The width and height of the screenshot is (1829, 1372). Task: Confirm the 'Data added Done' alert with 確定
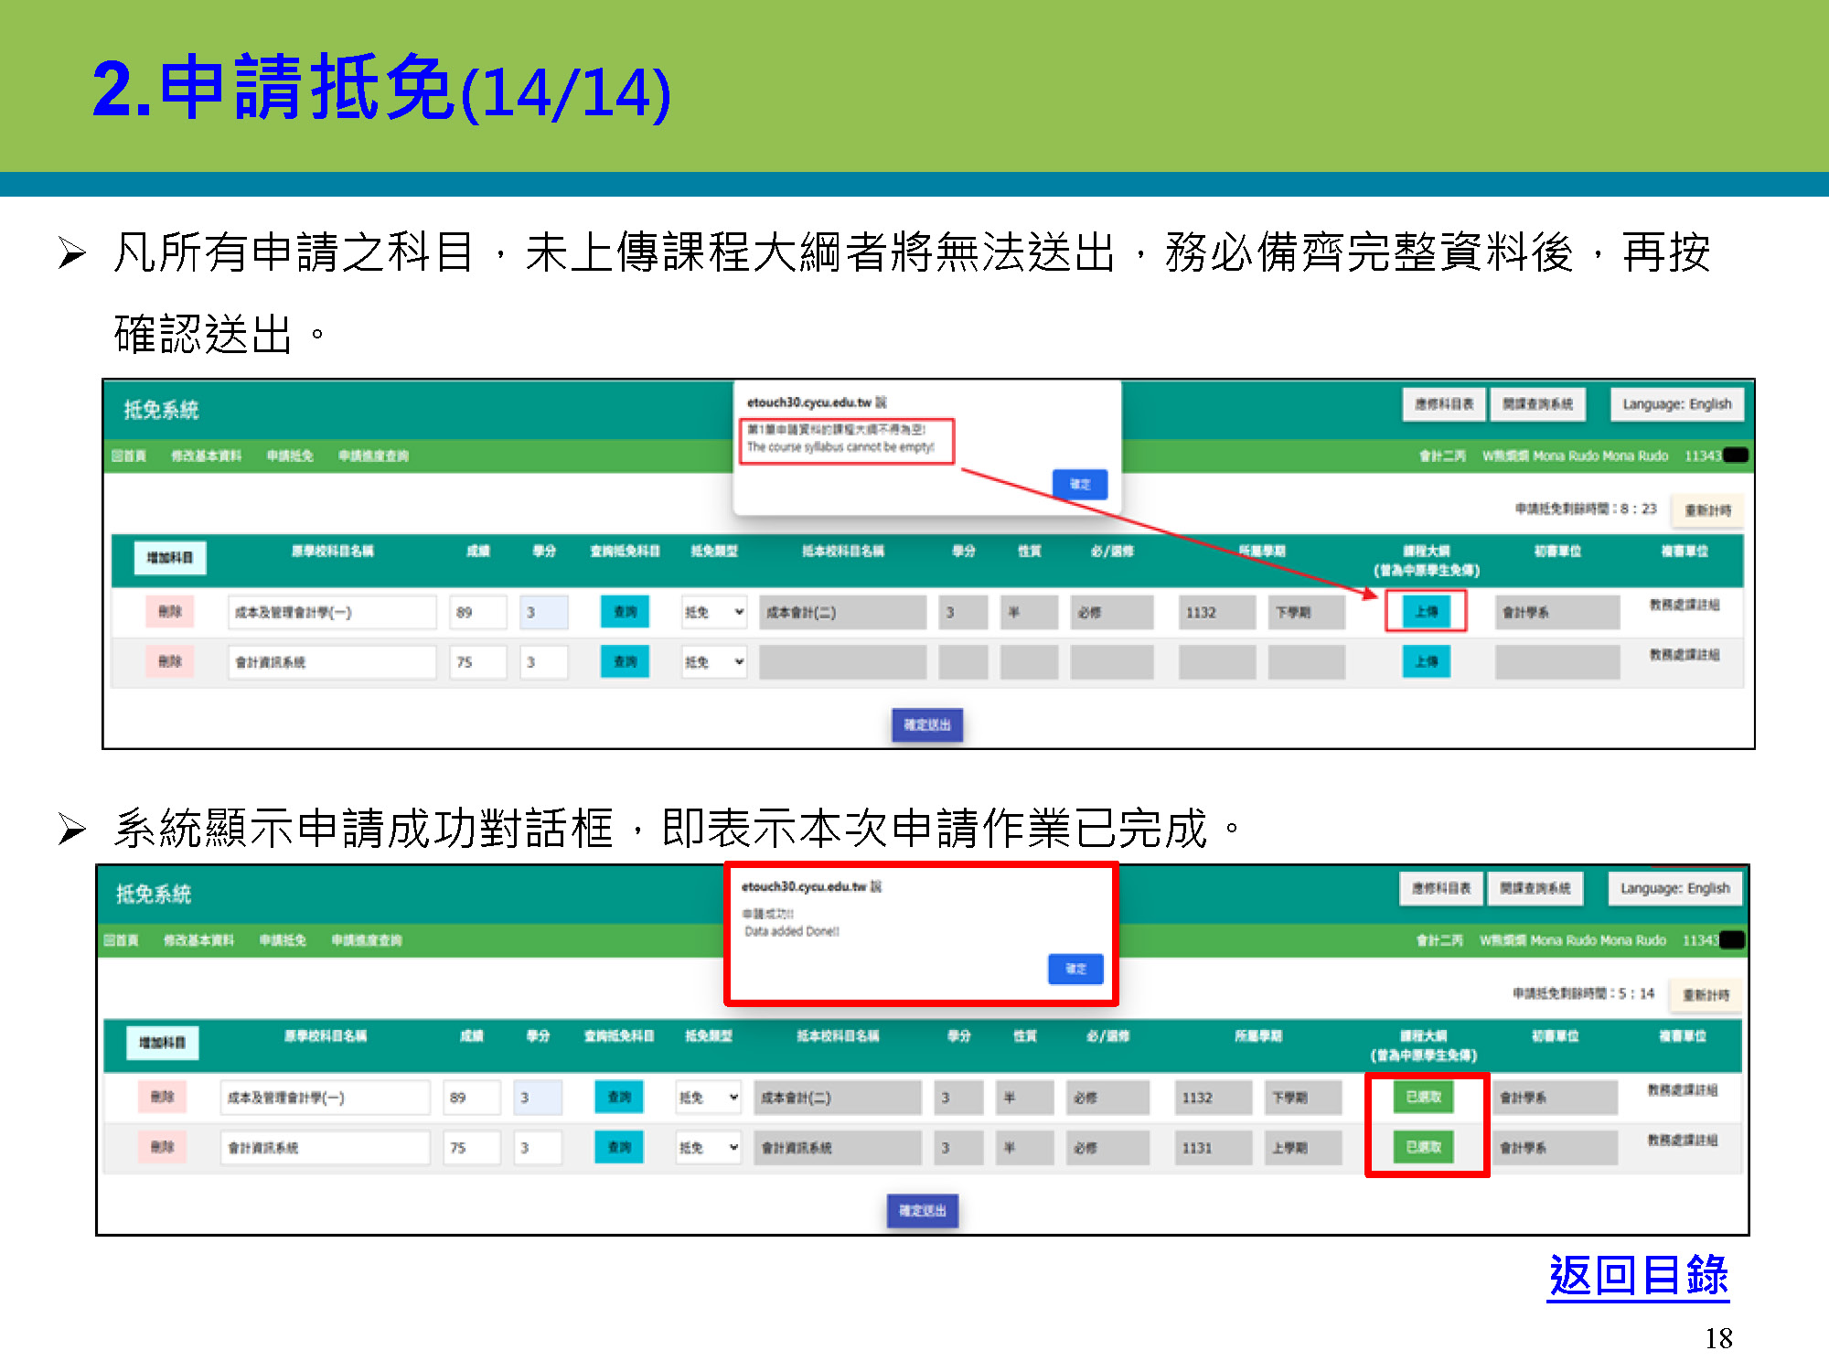coord(1075,969)
